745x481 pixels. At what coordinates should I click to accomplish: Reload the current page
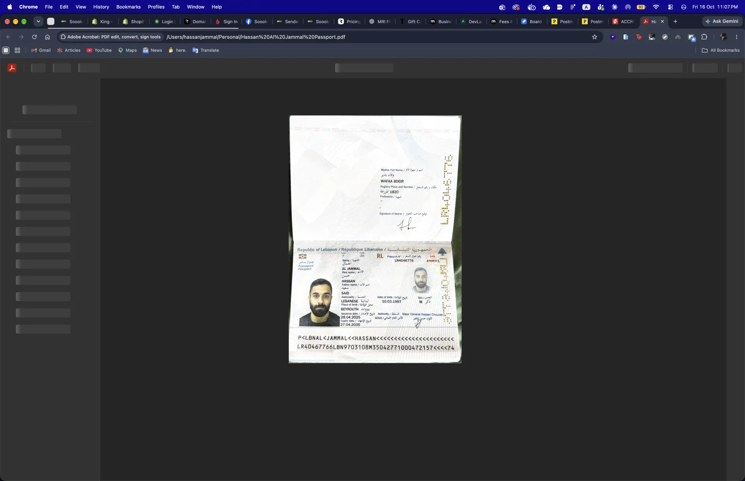tap(34, 37)
